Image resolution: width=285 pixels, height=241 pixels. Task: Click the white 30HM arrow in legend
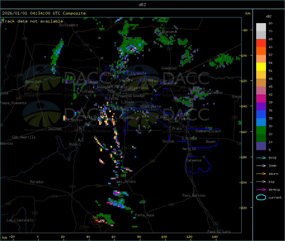pyautogui.click(x=261, y=166)
